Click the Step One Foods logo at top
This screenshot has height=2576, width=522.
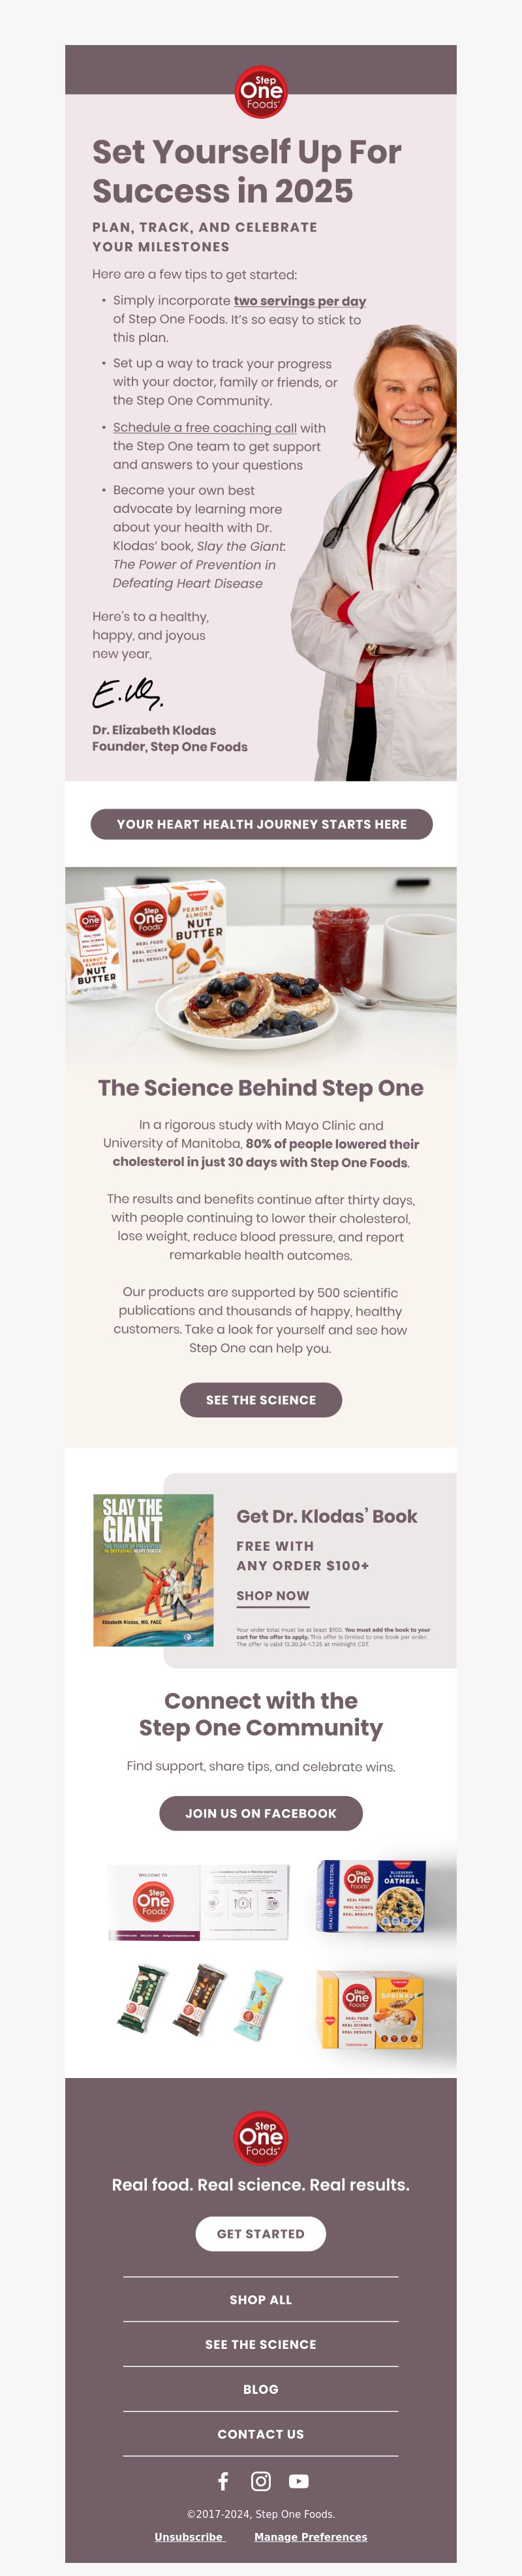click(261, 92)
